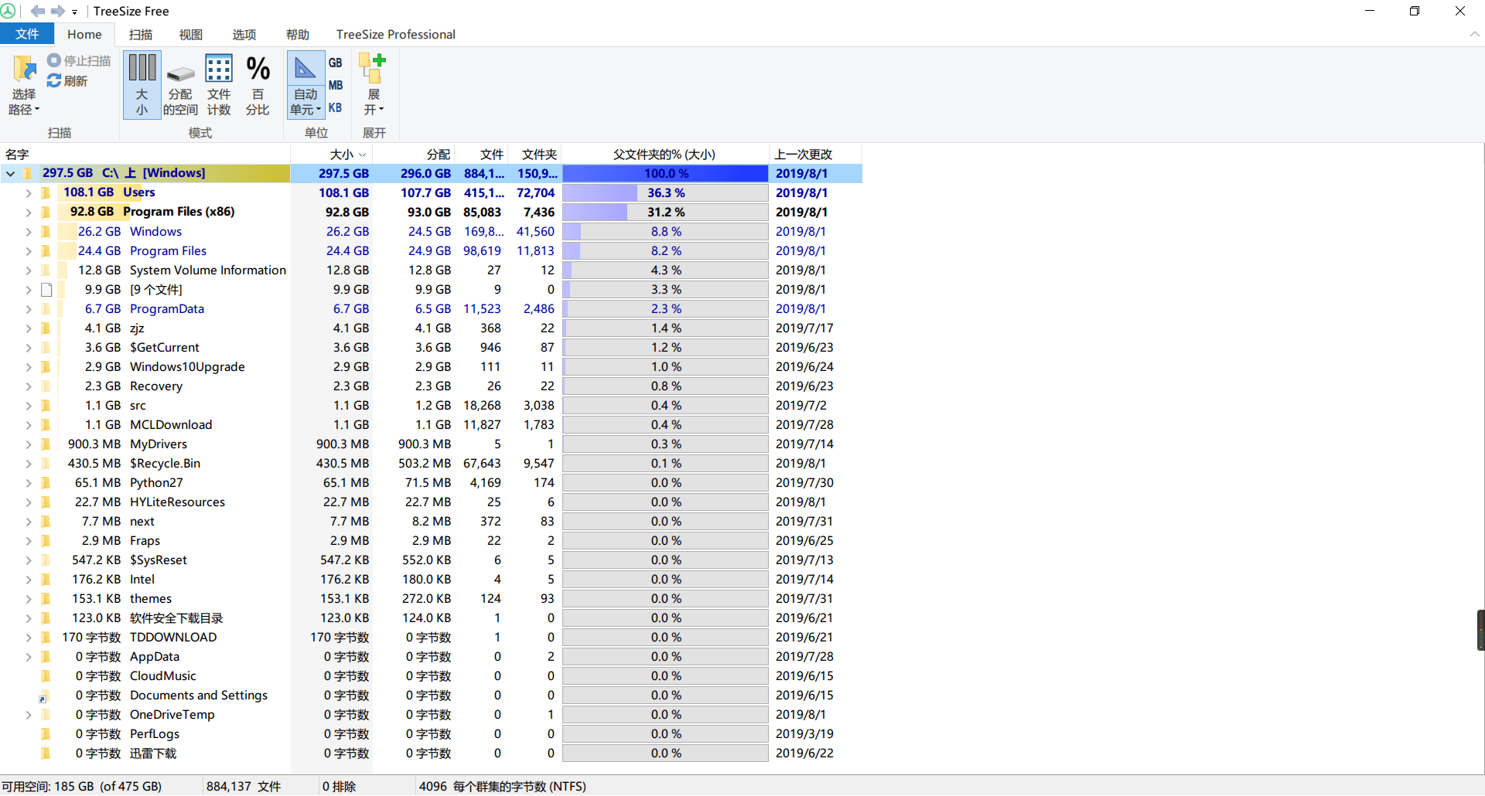Select the File Count mode icon
This screenshot has width=1485, height=796.
pos(219,69)
